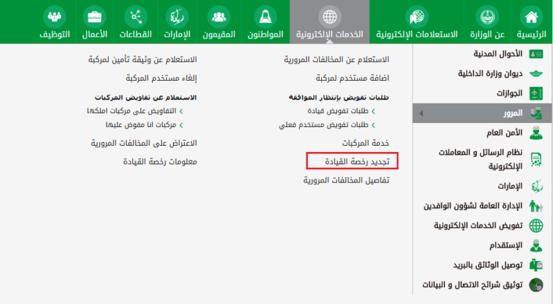This screenshot has height=304, width=553.
Task: Click the globe icon beside تفويض الخدمات الإلكترونية
Action: point(536,226)
